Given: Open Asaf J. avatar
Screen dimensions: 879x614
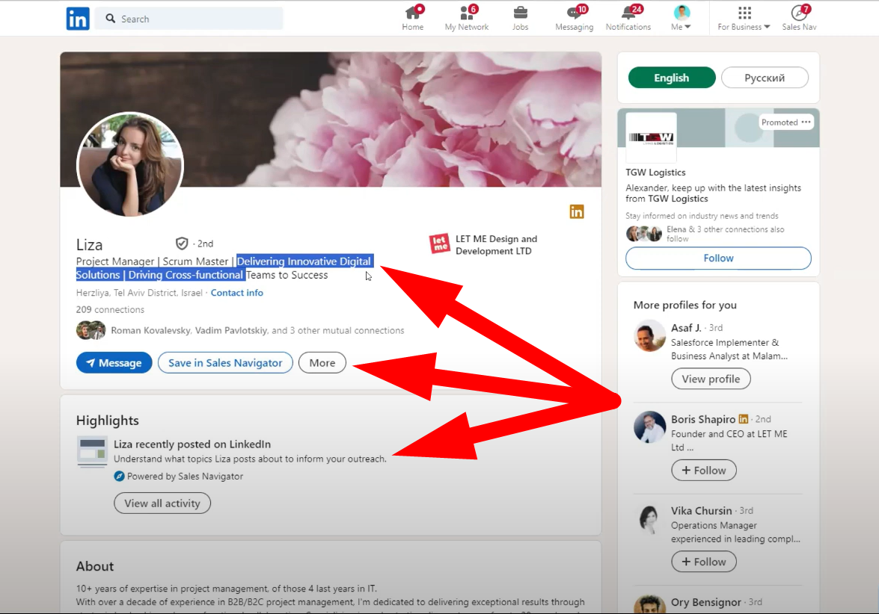Looking at the screenshot, I should pos(650,336).
